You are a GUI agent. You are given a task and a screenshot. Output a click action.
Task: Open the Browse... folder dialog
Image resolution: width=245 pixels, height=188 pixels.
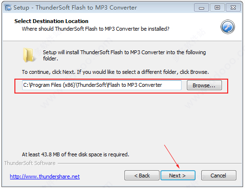pyautogui.click(x=204, y=85)
